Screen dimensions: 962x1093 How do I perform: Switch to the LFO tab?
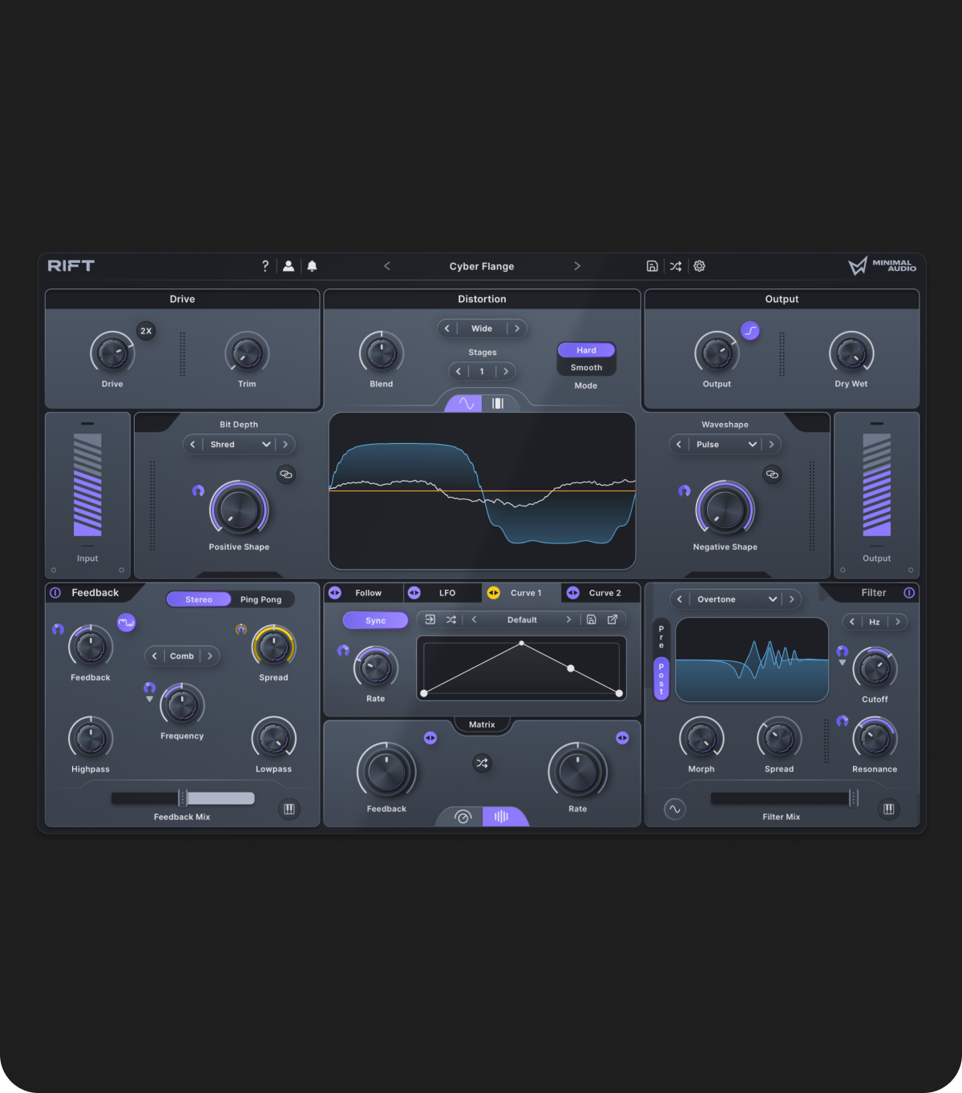(447, 593)
